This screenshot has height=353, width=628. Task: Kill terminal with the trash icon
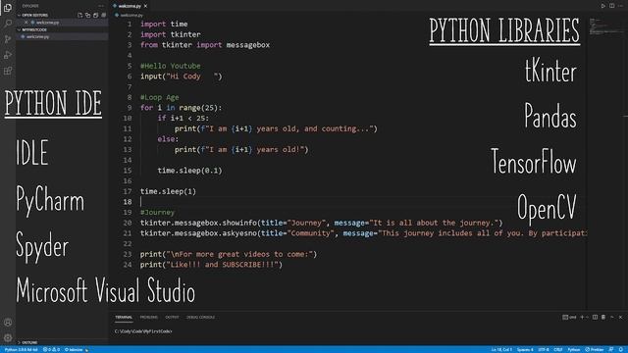(x=603, y=317)
